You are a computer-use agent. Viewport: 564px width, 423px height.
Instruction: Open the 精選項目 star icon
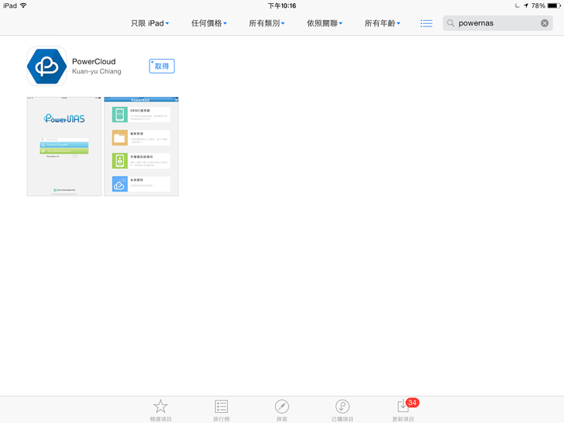(160, 407)
